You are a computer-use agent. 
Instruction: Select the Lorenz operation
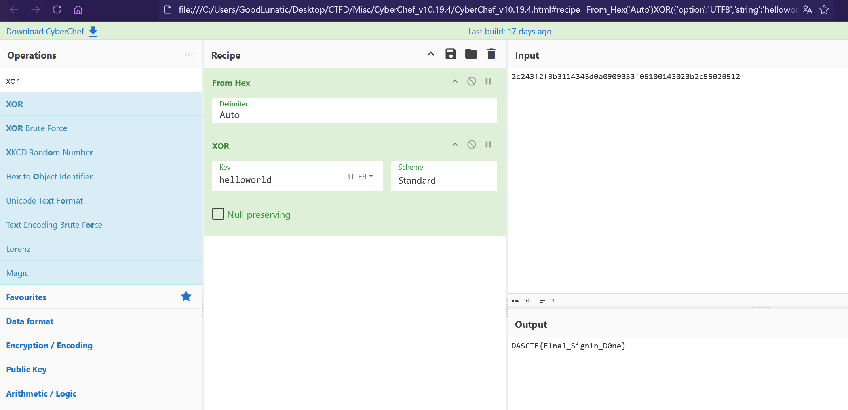[x=101, y=249]
